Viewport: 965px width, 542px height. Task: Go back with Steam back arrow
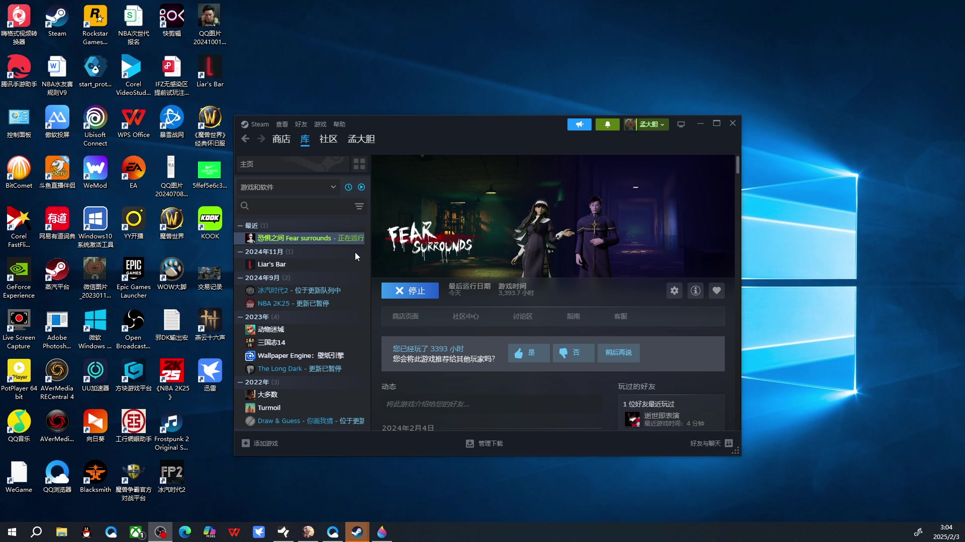coord(245,139)
